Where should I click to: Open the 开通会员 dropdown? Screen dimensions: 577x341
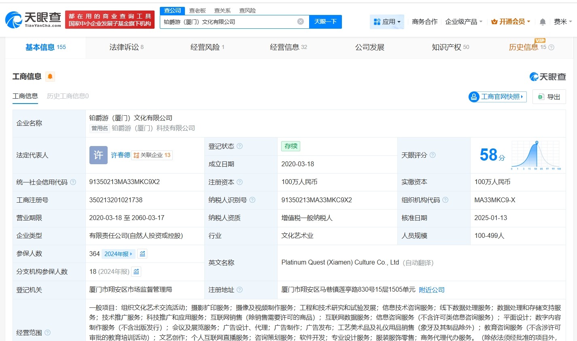(511, 22)
